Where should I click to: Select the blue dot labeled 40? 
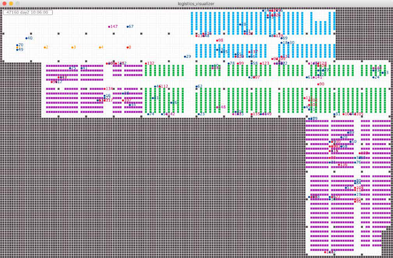[x=27, y=38]
